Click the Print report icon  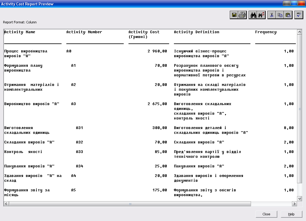pos(242,15)
